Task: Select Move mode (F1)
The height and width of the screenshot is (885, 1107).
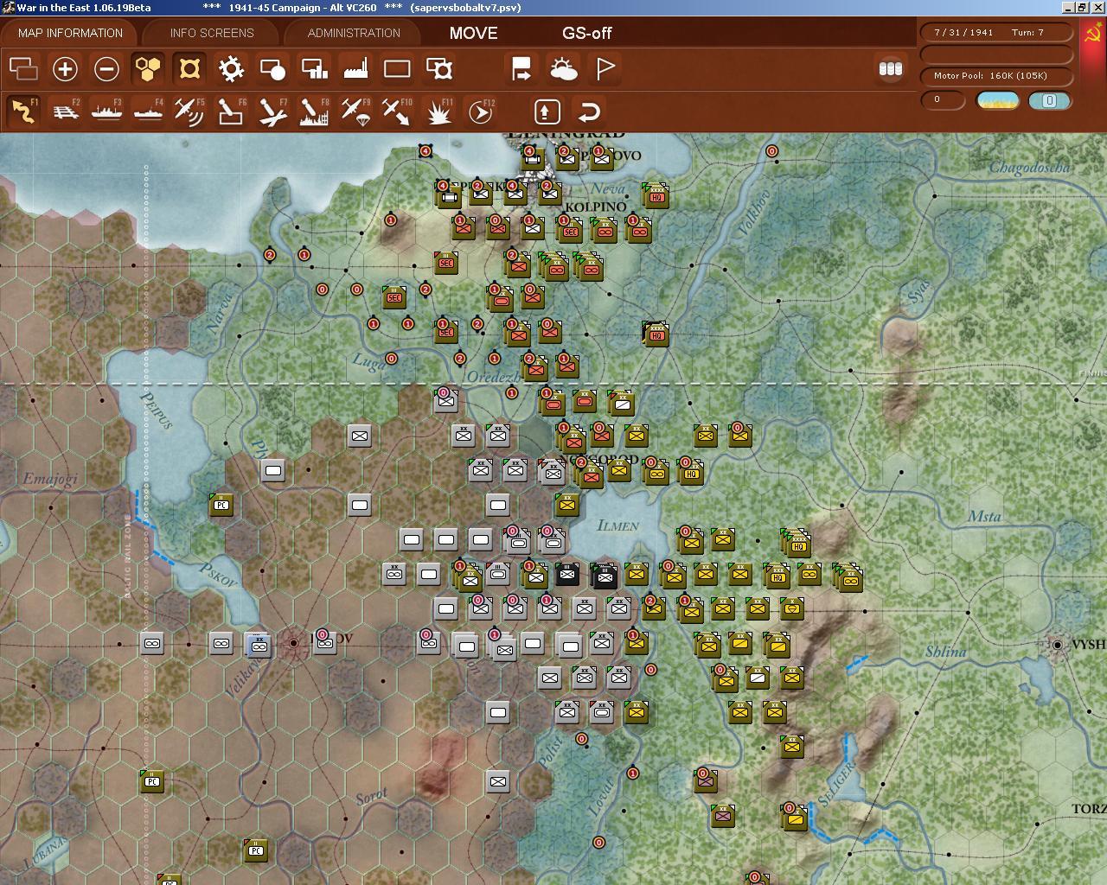Action: pos(23,111)
